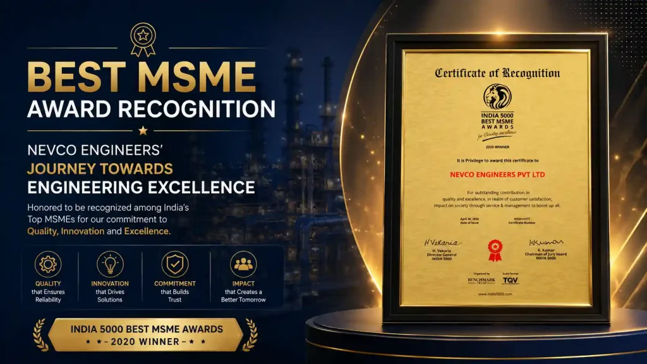
Task: Click the 'Quality, Innovation' highlighted words
Action: [x=66, y=231]
